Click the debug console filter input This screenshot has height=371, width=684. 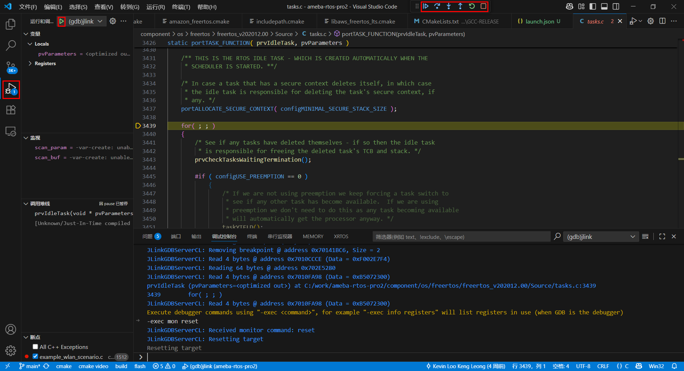point(461,237)
